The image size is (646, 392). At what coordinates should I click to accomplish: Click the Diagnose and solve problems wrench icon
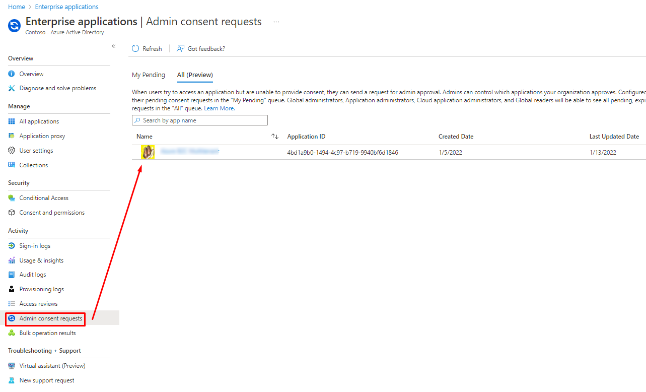coord(12,88)
